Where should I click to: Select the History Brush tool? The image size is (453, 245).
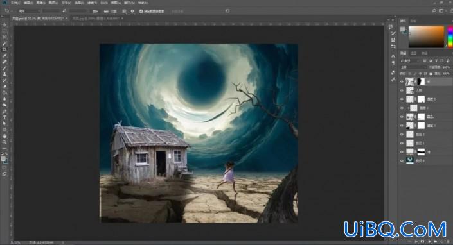(x=4, y=80)
